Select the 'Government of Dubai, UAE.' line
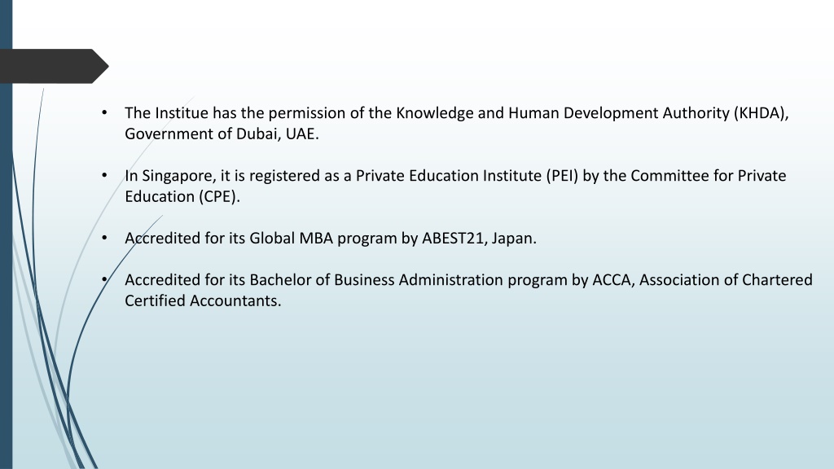 (222, 134)
